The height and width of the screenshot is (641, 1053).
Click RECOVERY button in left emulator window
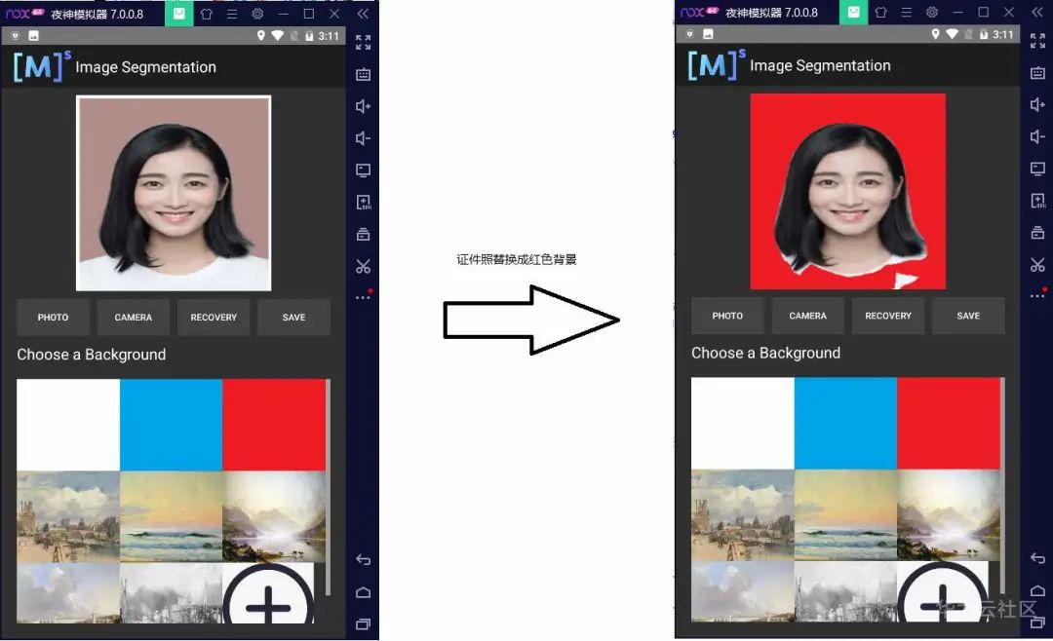point(214,317)
